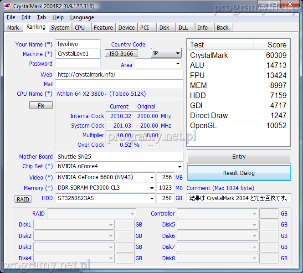
Task: Expand the JP country code dropdown
Action: pos(166,53)
